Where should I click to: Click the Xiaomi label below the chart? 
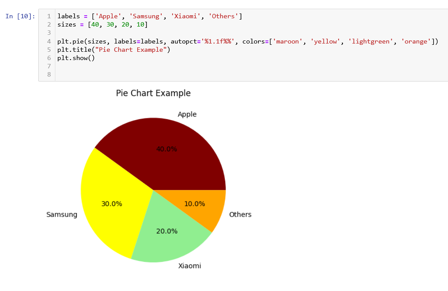pos(190,266)
